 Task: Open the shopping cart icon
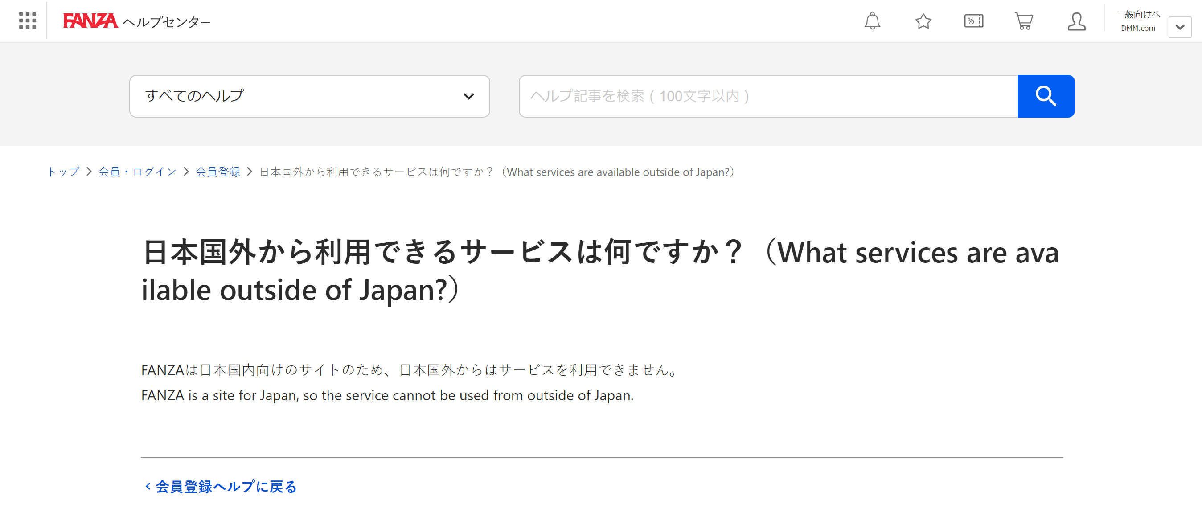pos(1024,21)
